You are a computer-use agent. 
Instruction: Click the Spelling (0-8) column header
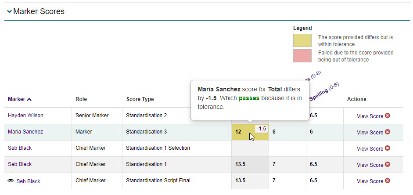click(324, 91)
